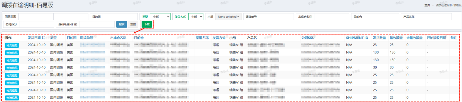This screenshot has width=462, height=102.
Task: Go to 主页 in the breadcrumb
Action: (x=427, y=5)
